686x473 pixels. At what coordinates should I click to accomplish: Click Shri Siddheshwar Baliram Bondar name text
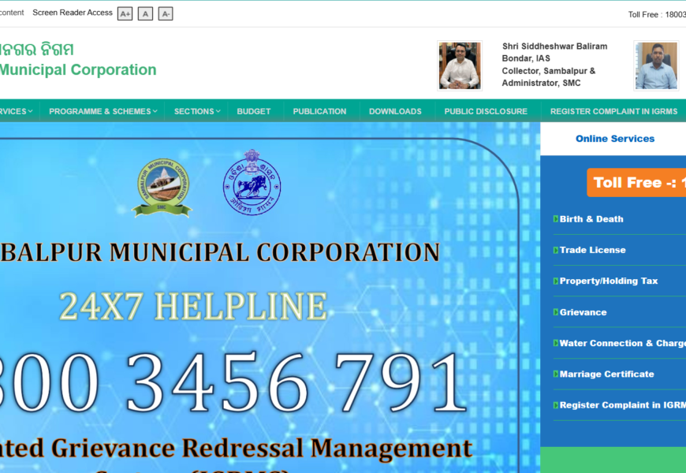coord(554,52)
